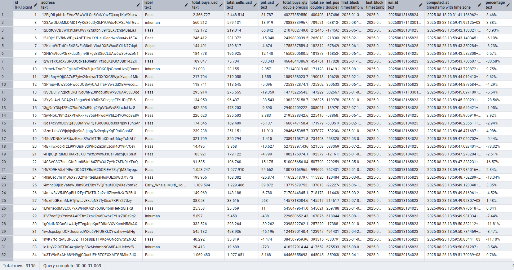Select the total_buys_qty column header
514x270 pixels.
295,5
